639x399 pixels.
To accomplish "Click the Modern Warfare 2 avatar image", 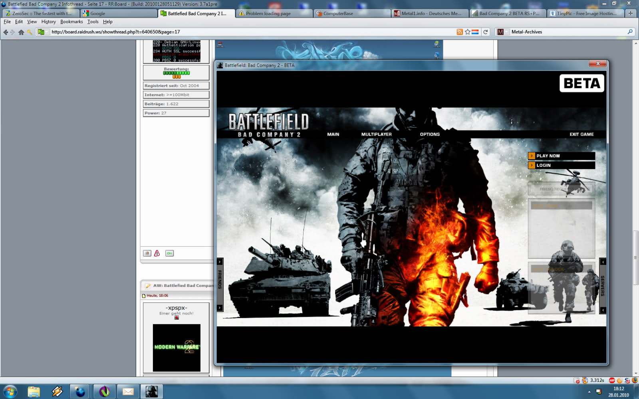I will click(x=177, y=348).
